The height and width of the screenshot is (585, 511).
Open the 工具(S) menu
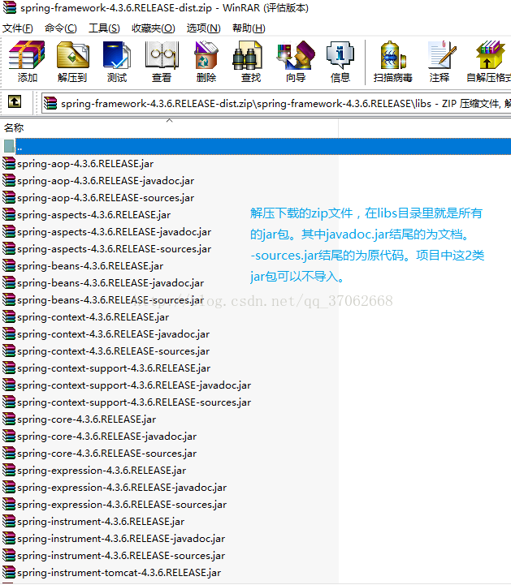[x=104, y=28]
